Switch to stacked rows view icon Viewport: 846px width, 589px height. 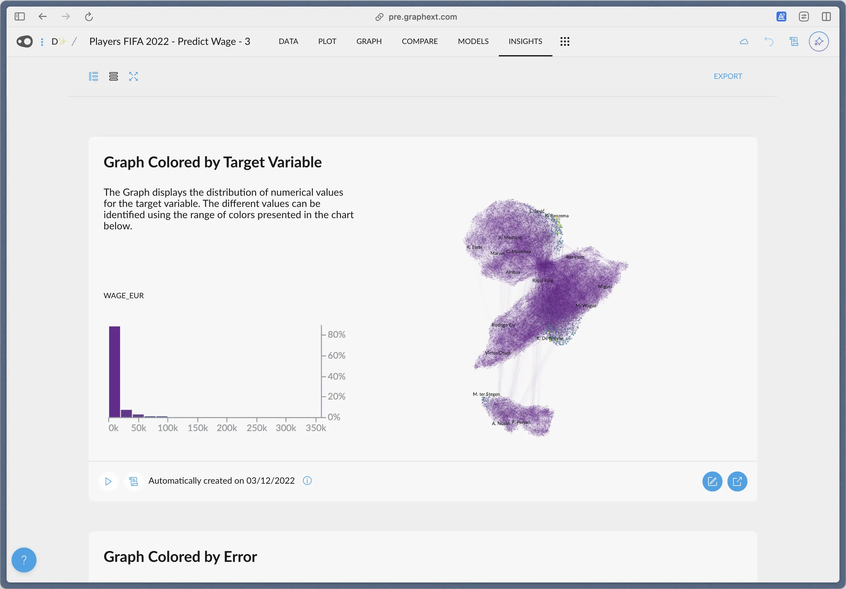(114, 76)
